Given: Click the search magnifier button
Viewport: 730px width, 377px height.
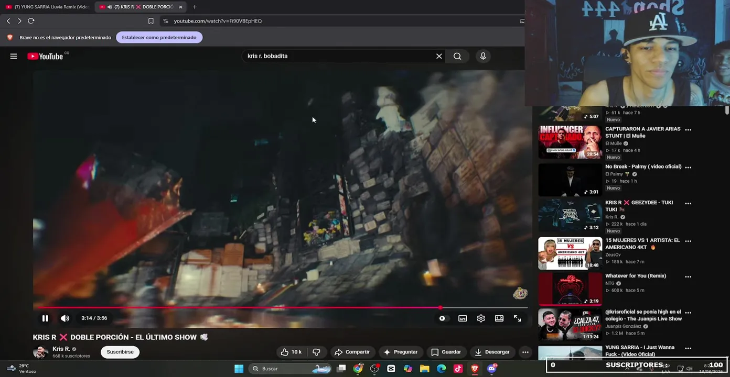Looking at the screenshot, I should click(x=457, y=56).
